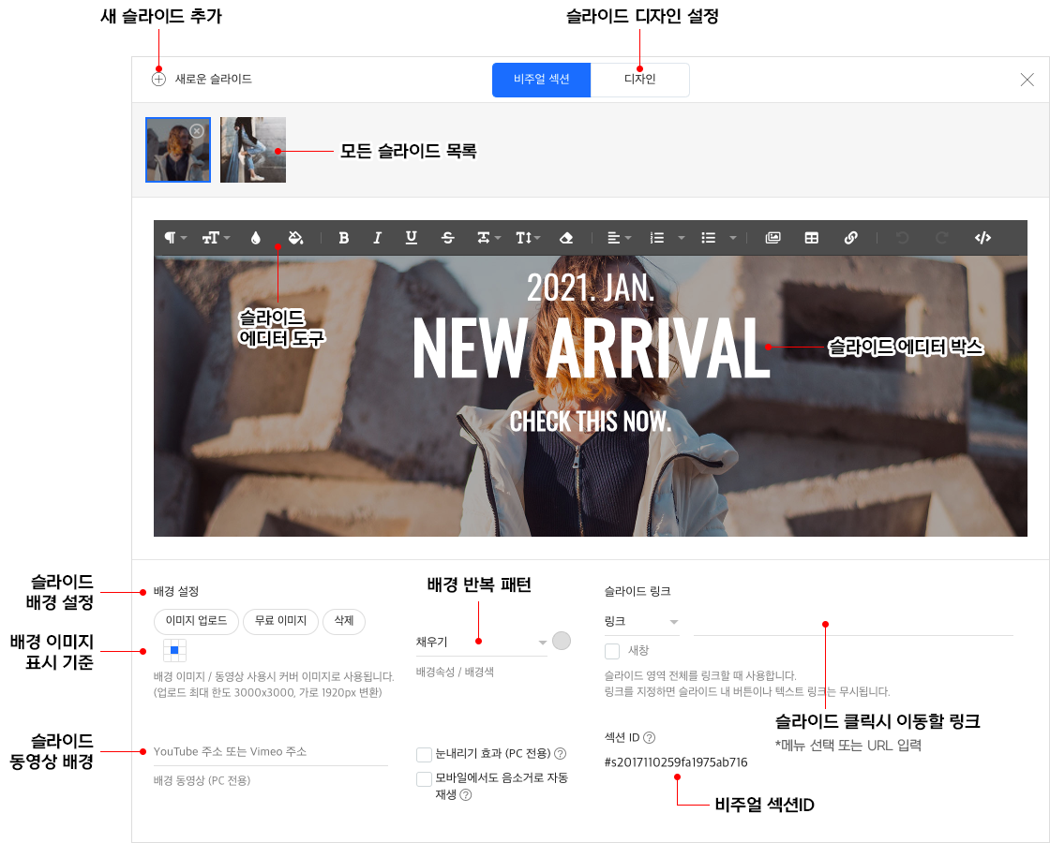
Task: Click the redo icon in toolbar
Action: pyautogui.click(x=941, y=238)
